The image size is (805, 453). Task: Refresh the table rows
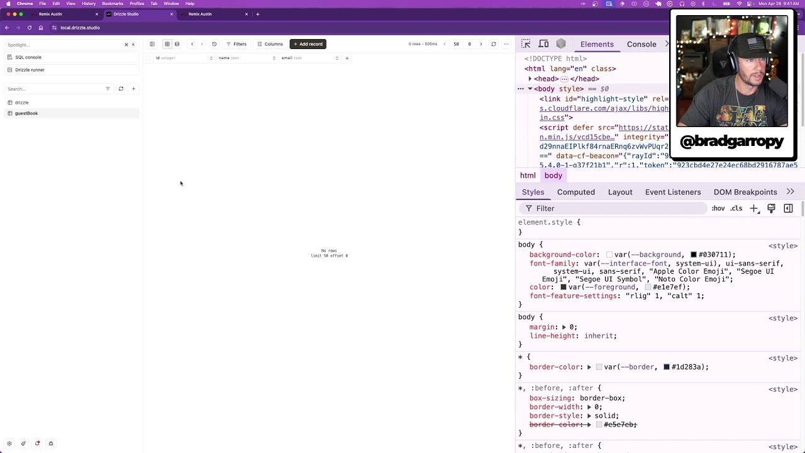[x=494, y=44]
